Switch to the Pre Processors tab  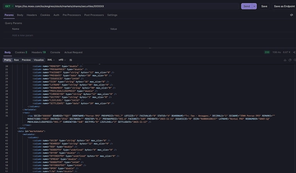click(72, 15)
